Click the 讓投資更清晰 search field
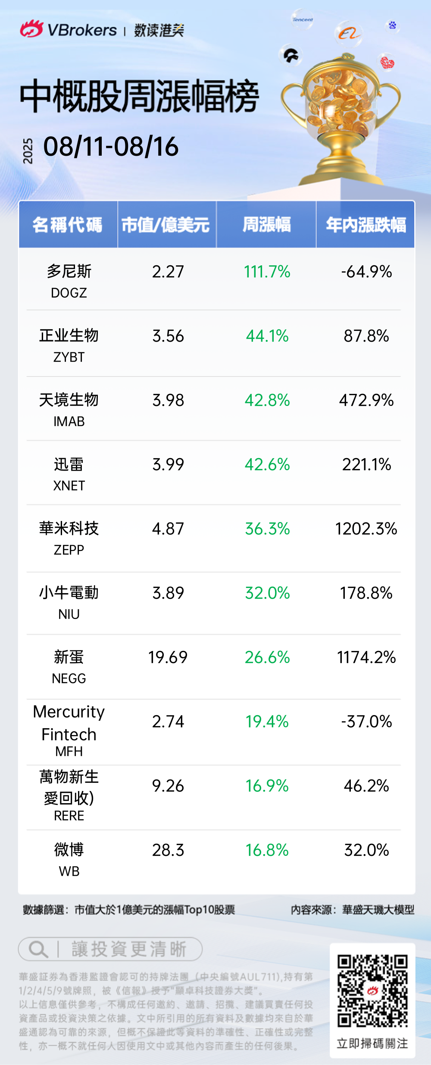The width and height of the screenshot is (431, 1065). pos(128,949)
